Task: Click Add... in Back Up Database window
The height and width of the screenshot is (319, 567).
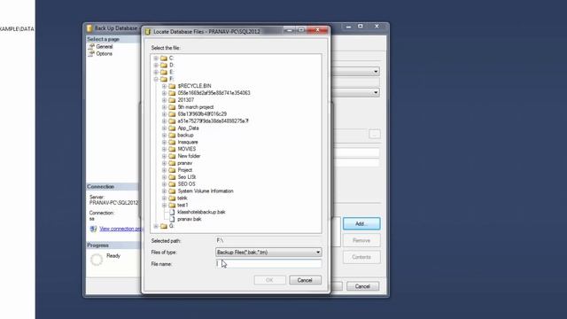Action: click(x=361, y=224)
